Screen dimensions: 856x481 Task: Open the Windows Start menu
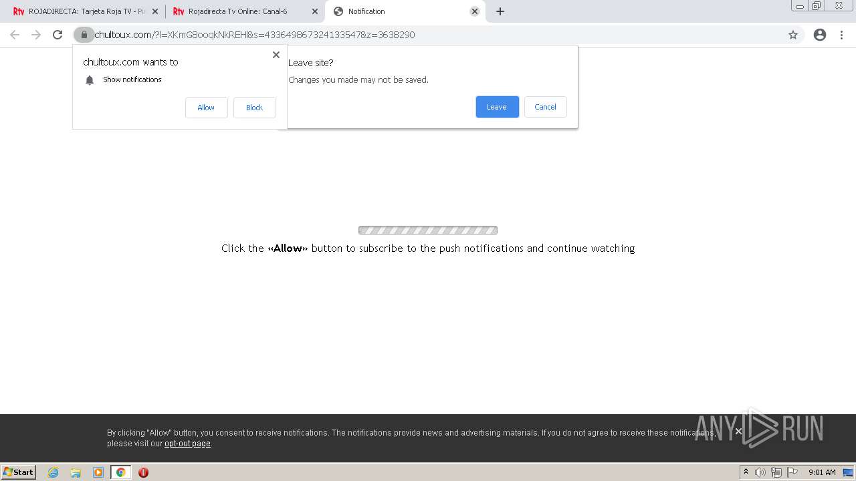pyautogui.click(x=18, y=472)
